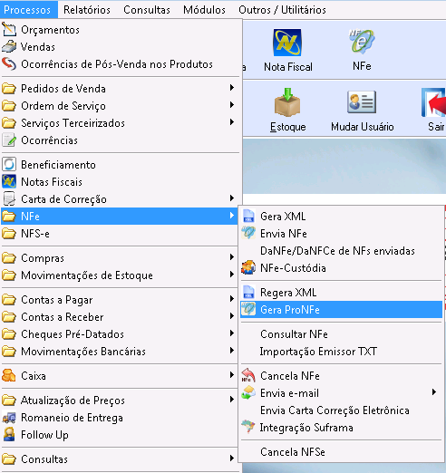Expand the Pedidos de Venda submenu arrow
This screenshot has height=473, width=446.
pyautogui.click(x=232, y=88)
